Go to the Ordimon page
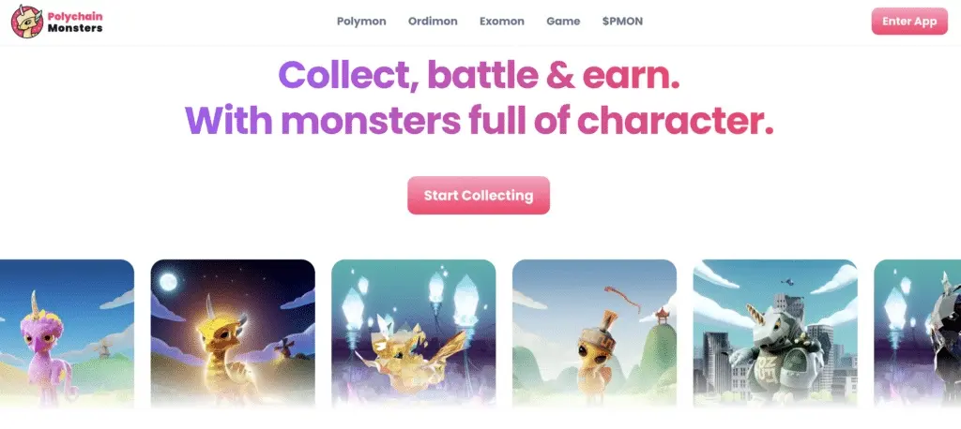This screenshot has width=961, height=429. (x=433, y=22)
